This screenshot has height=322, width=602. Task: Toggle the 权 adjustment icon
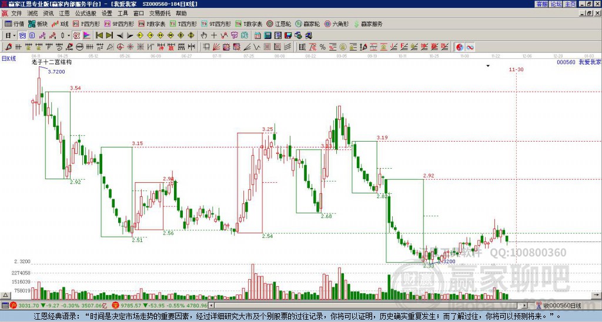(76, 35)
